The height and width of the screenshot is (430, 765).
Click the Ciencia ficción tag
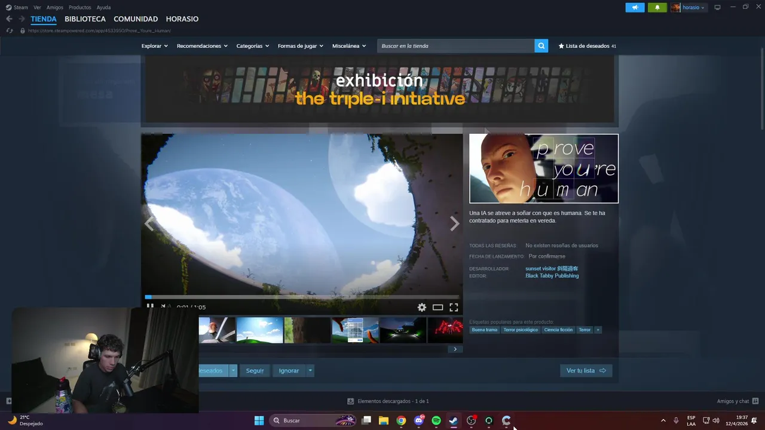pyautogui.click(x=558, y=330)
